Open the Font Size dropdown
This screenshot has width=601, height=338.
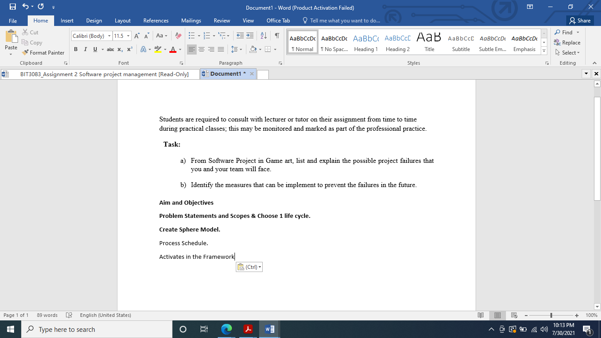pyautogui.click(x=128, y=36)
